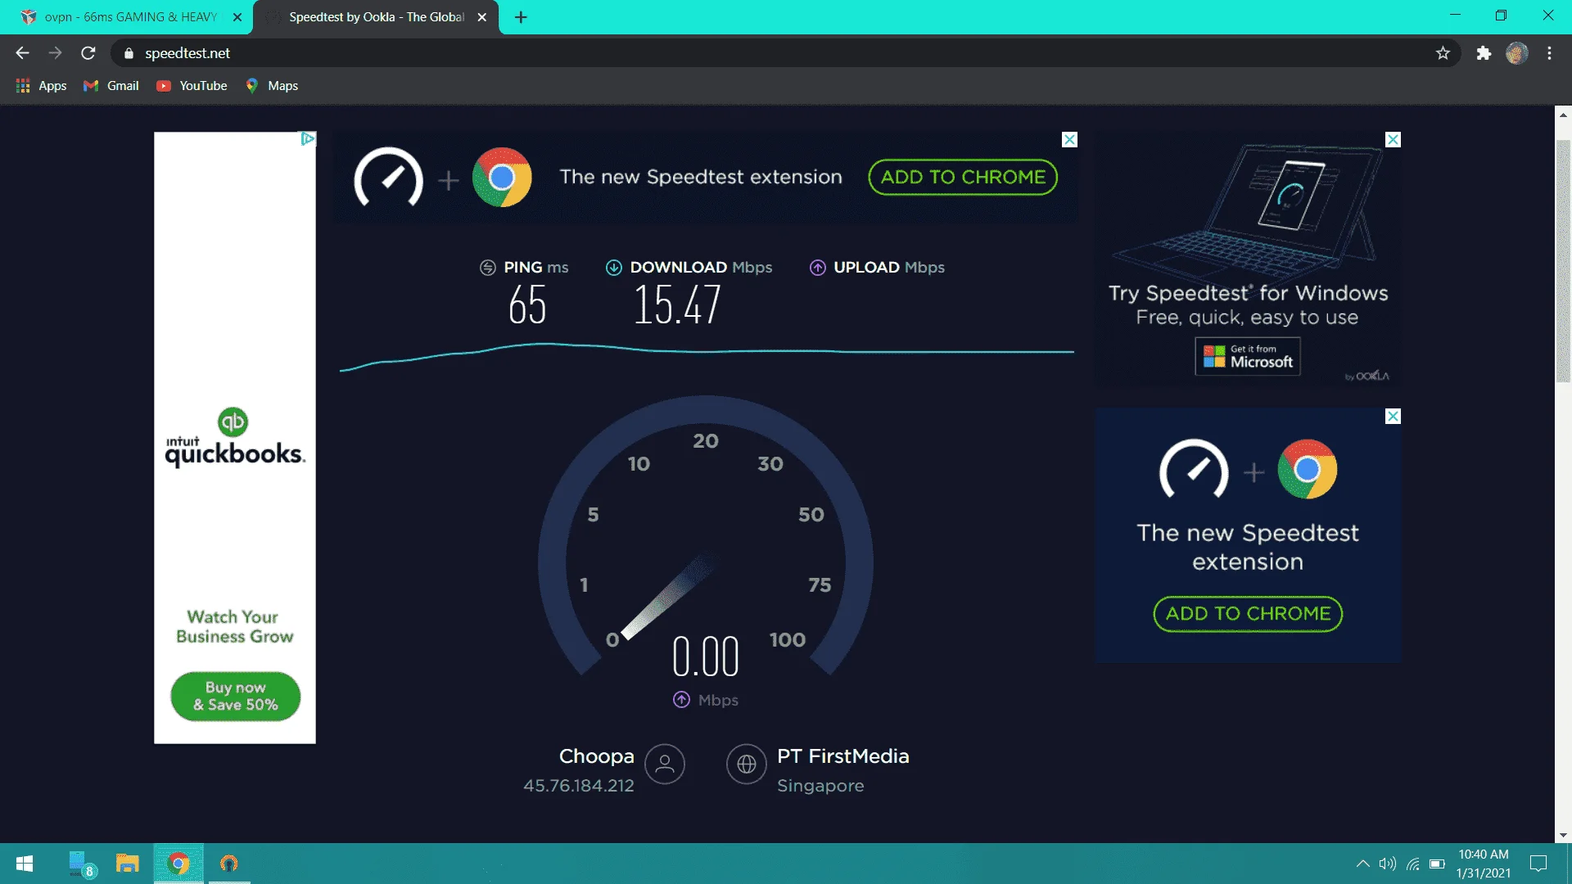The image size is (1572, 884).
Task: Close the right-side Speedtest extension ad
Action: click(1393, 417)
